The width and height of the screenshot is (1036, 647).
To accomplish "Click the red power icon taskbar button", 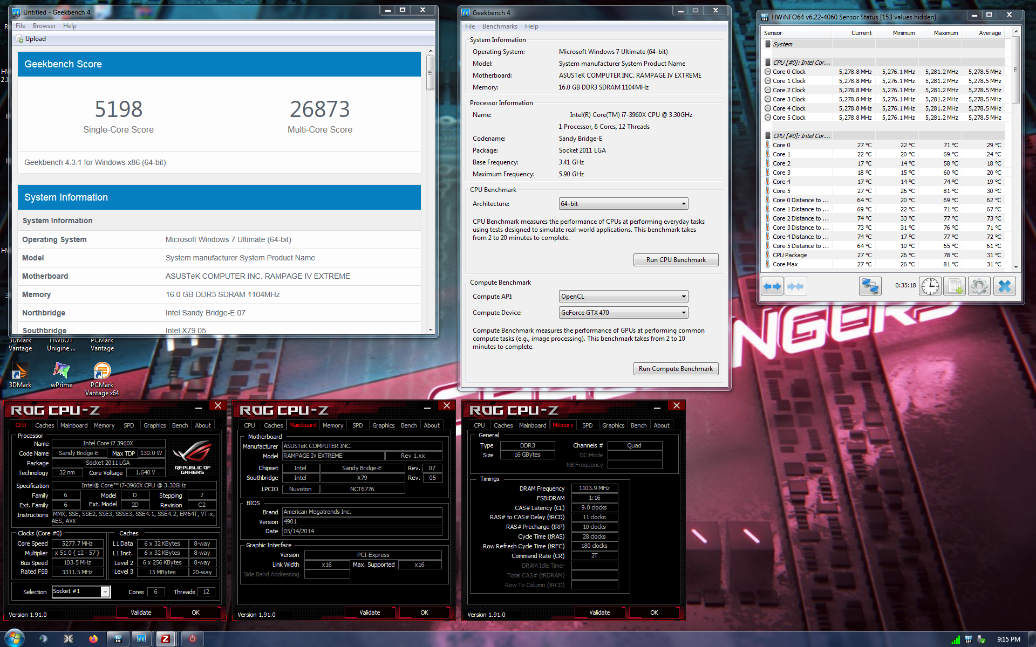I will 192,639.
